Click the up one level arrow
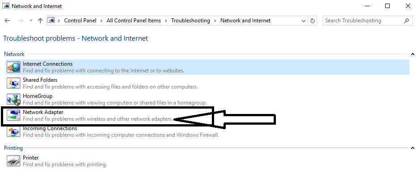The height and width of the screenshot is (181, 417). (x=40, y=21)
